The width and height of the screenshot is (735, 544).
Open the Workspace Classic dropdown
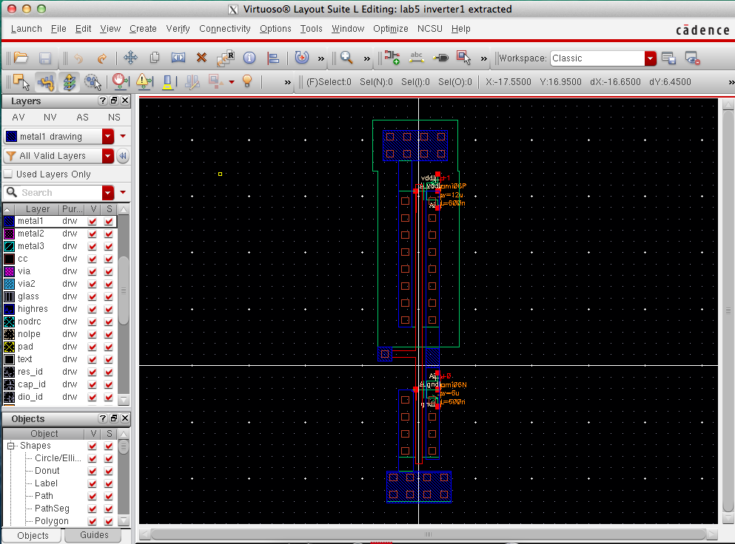[x=650, y=58]
